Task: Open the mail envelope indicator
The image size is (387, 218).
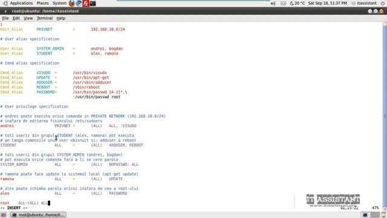Action: point(284,4)
